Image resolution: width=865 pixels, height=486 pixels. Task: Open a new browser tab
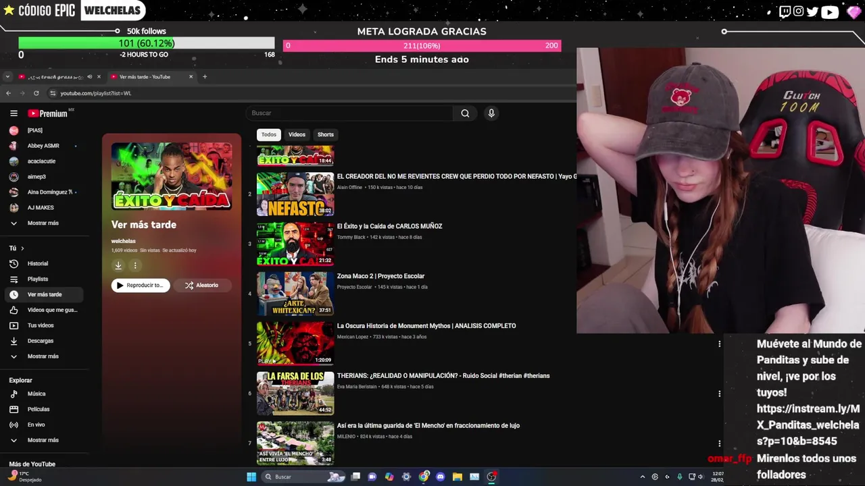click(205, 76)
